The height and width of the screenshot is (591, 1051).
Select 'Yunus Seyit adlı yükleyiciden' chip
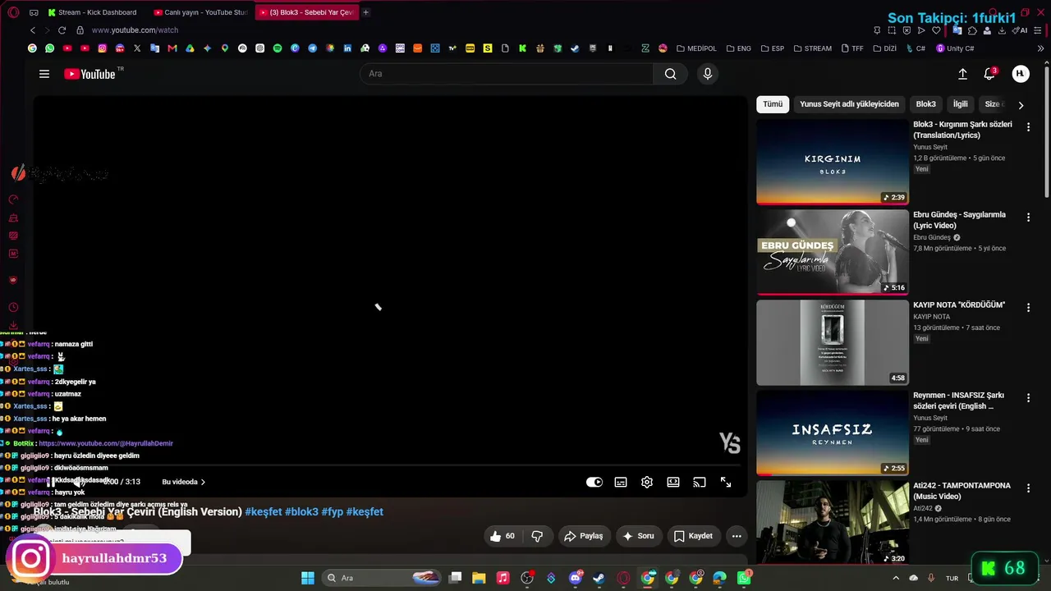pos(849,104)
